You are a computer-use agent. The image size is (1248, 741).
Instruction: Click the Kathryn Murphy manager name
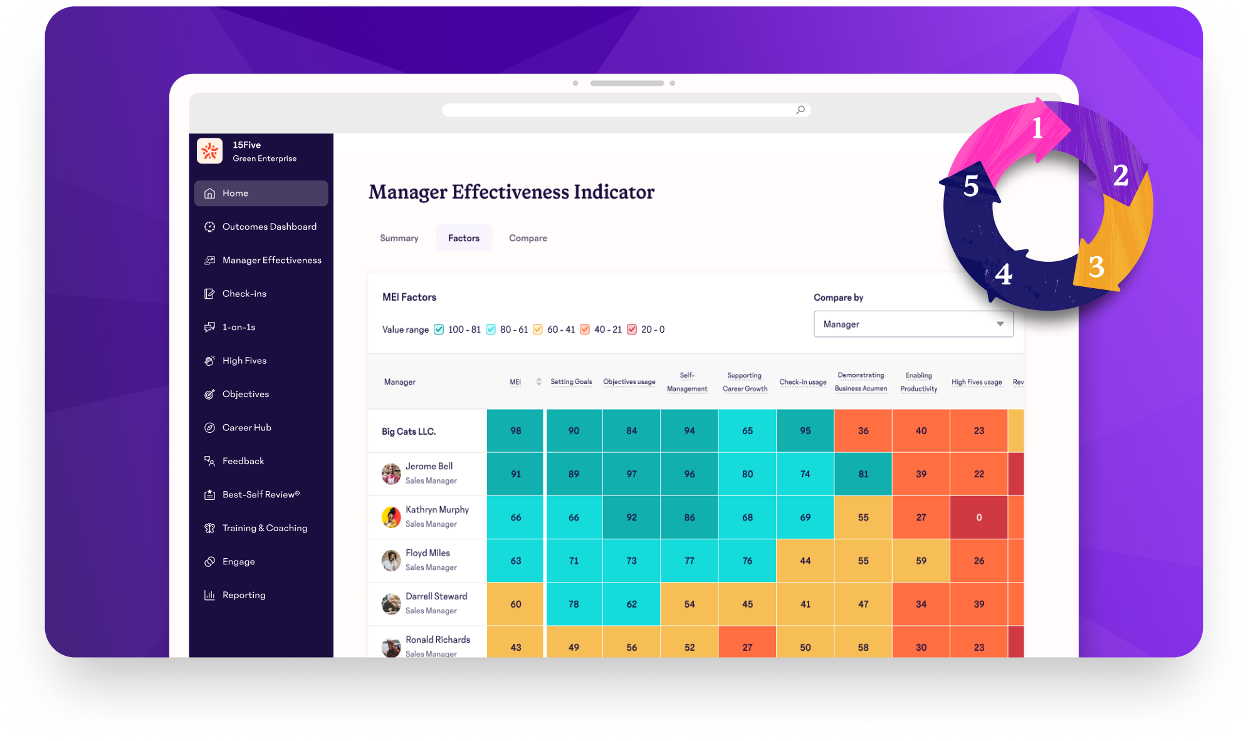pyautogui.click(x=438, y=510)
